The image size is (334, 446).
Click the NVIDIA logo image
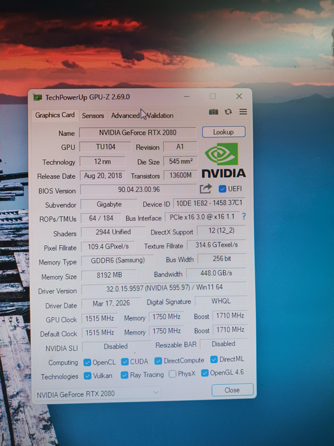(223, 161)
